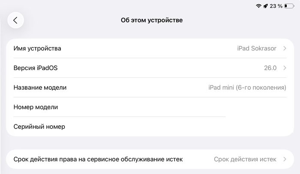Open the chevron next to iPad Sokrasor
The image size is (300, 174).
(x=285, y=48)
